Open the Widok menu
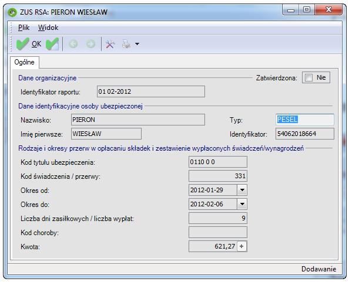 point(48,28)
